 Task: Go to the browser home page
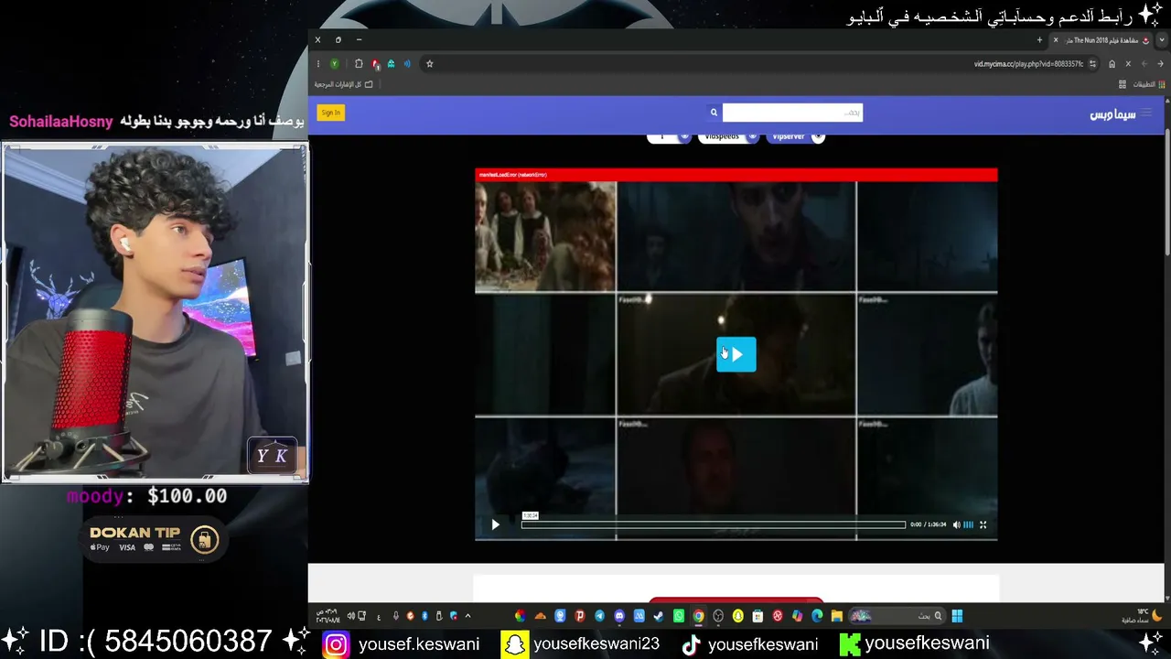tap(1112, 64)
